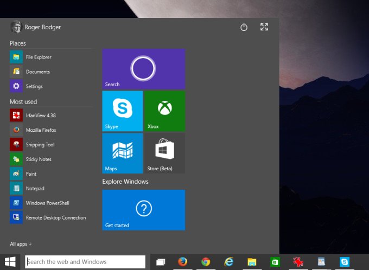The image size is (369, 270).
Task: Open Task View on the taskbar
Action: pos(160,262)
